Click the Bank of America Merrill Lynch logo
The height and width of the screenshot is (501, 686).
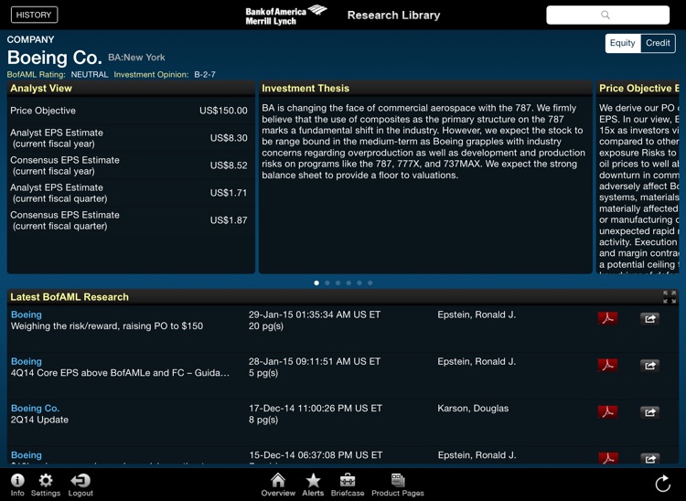(x=286, y=16)
